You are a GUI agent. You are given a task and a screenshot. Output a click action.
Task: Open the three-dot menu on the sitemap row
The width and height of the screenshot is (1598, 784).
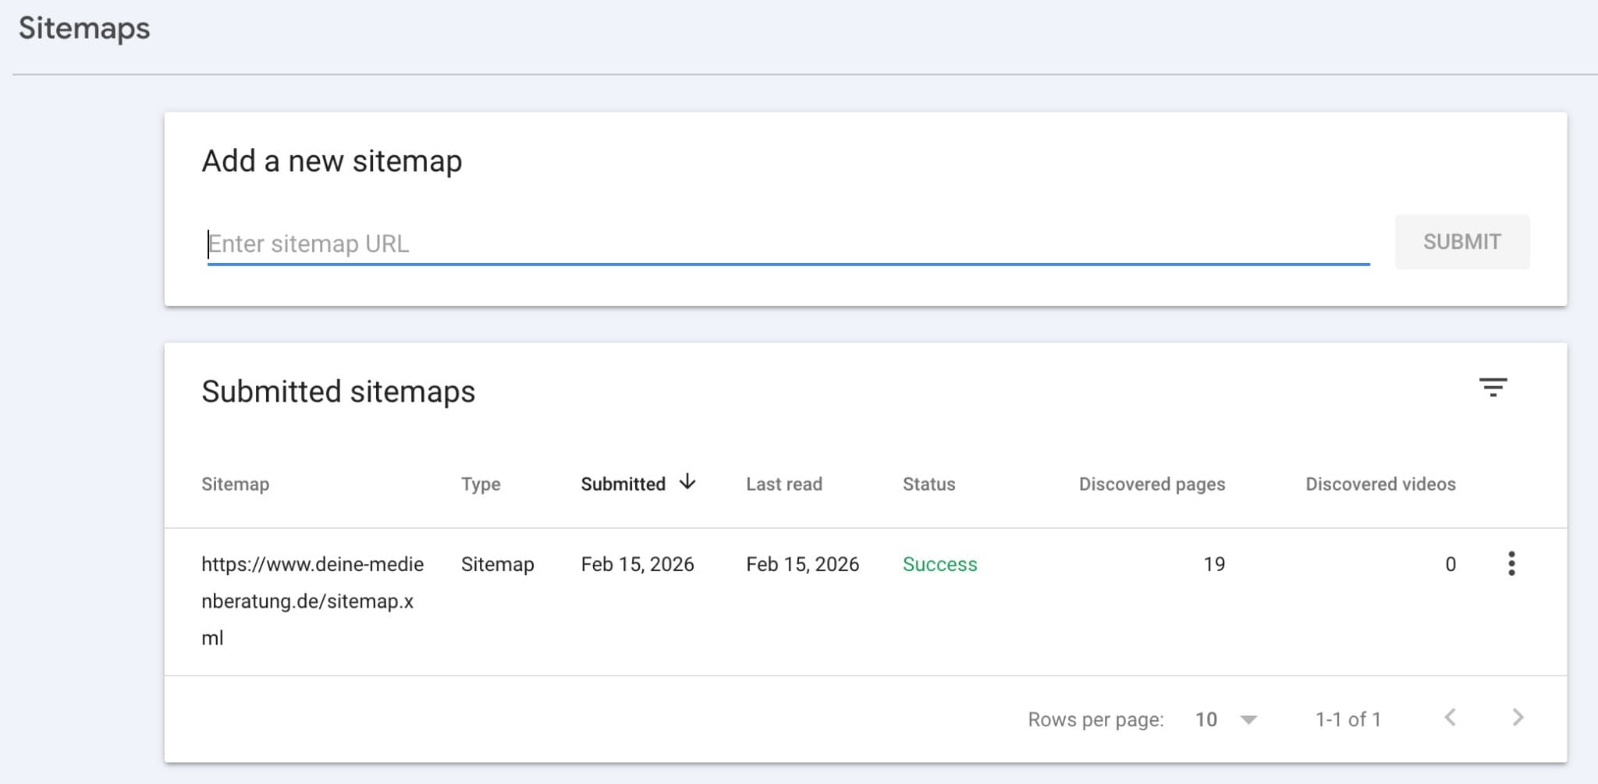(x=1511, y=563)
